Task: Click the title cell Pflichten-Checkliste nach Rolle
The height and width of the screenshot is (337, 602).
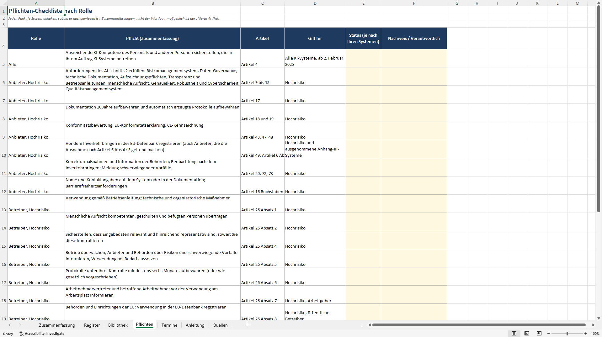Action: (x=36, y=11)
